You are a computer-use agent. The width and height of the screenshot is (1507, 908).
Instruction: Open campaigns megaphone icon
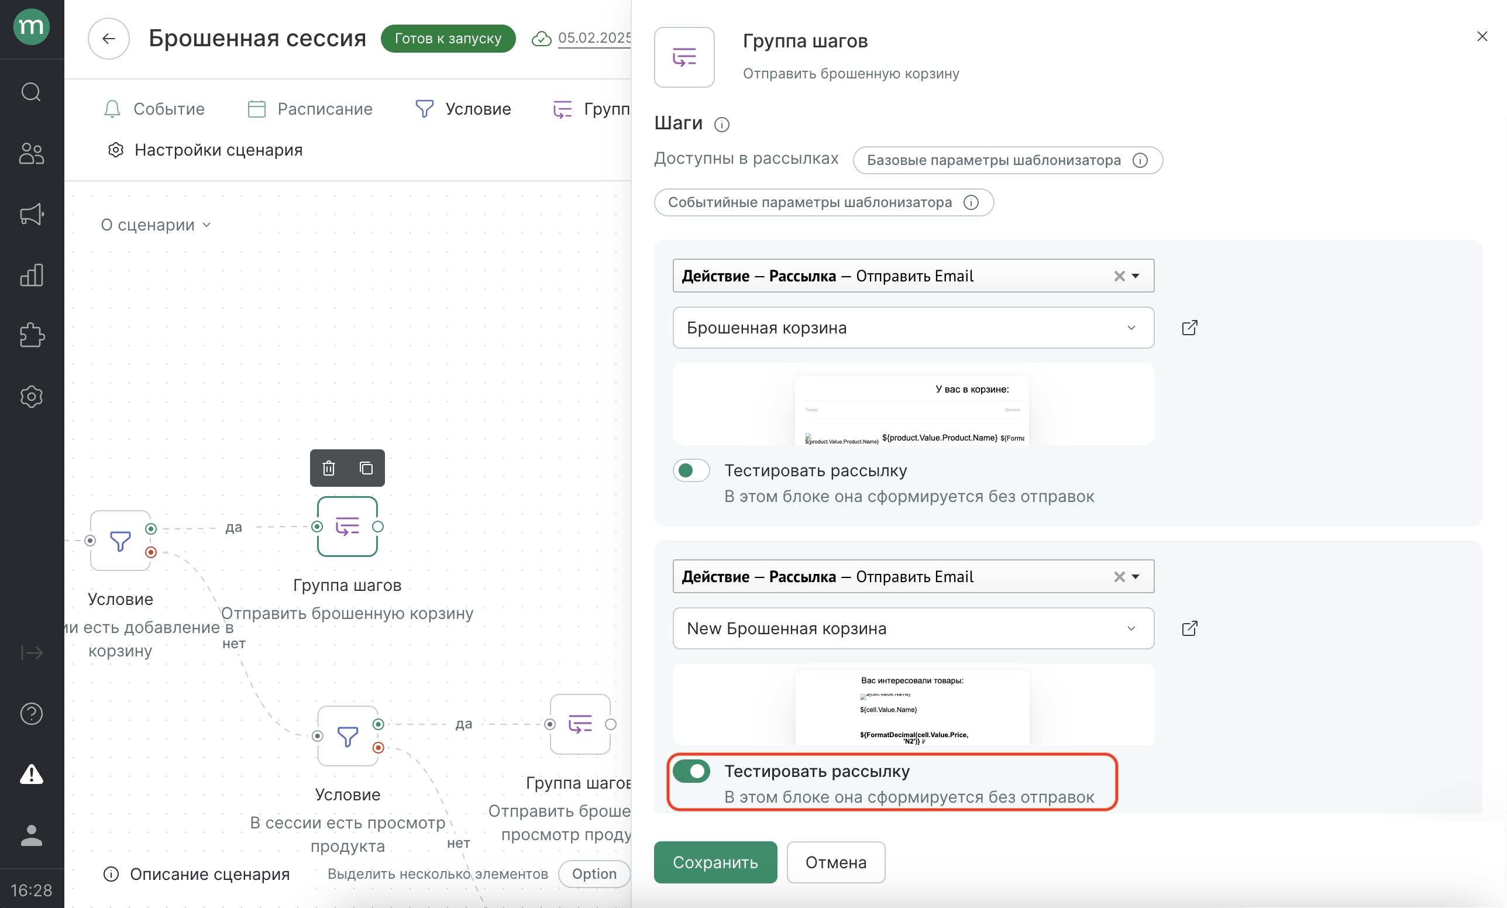tap(31, 214)
